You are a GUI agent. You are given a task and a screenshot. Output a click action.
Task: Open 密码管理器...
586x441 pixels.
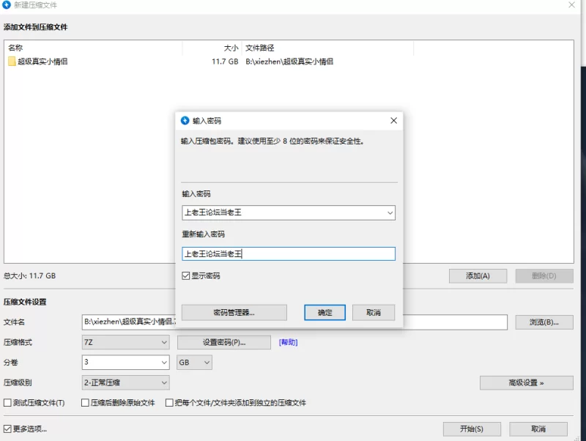click(x=234, y=313)
